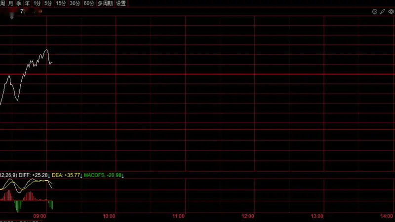Select the 季 quarterly period
Image resolution: width=395 pixels, height=222 pixels.
tap(19, 3)
